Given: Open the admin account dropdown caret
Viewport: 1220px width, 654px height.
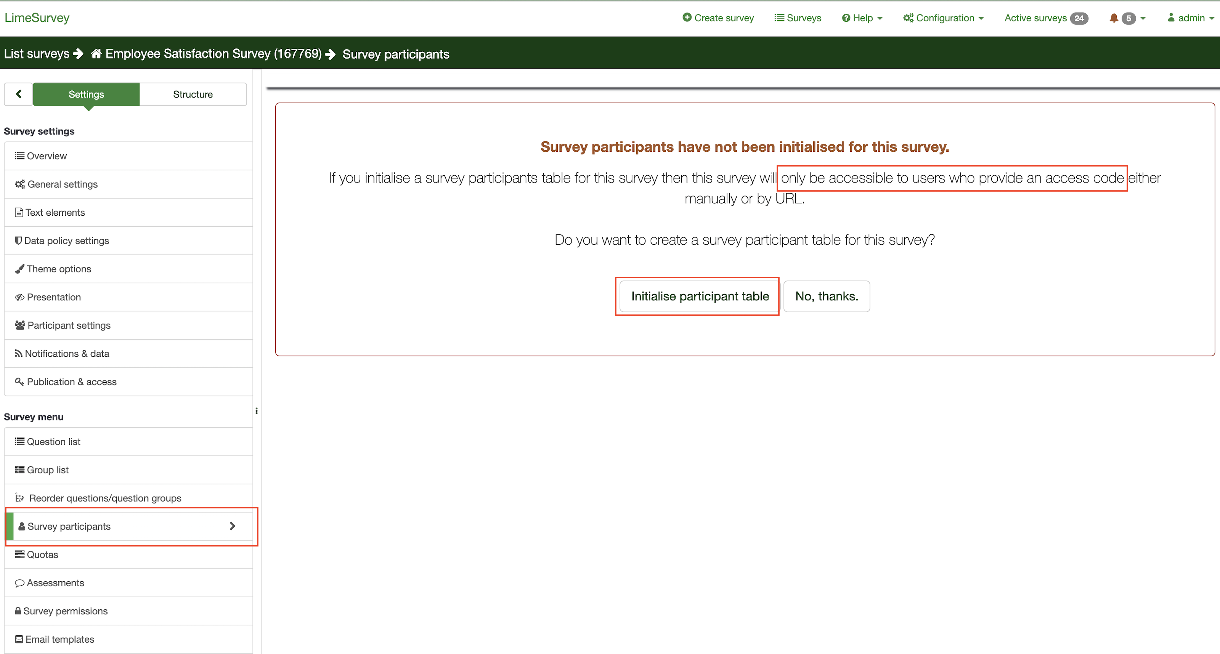Looking at the screenshot, I should click(x=1212, y=18).
